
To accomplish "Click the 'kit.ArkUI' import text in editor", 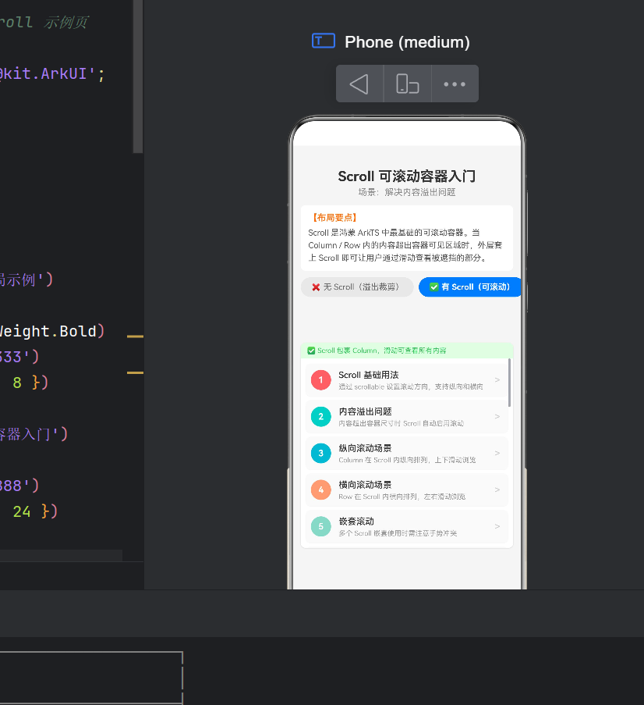I will (x=48, y=73).
